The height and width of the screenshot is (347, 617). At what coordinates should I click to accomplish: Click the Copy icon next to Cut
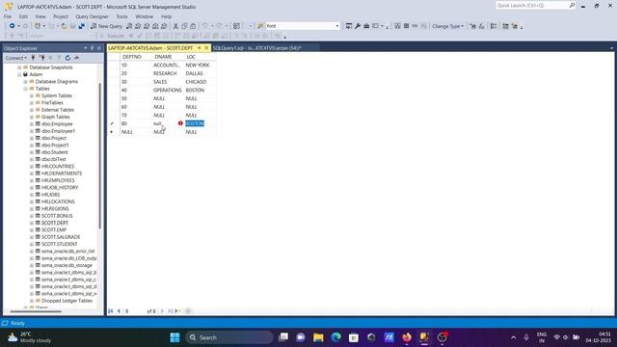184,26
